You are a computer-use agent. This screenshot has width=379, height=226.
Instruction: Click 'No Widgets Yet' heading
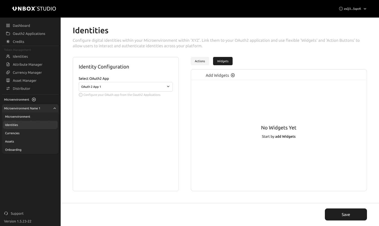click(279, 128)
